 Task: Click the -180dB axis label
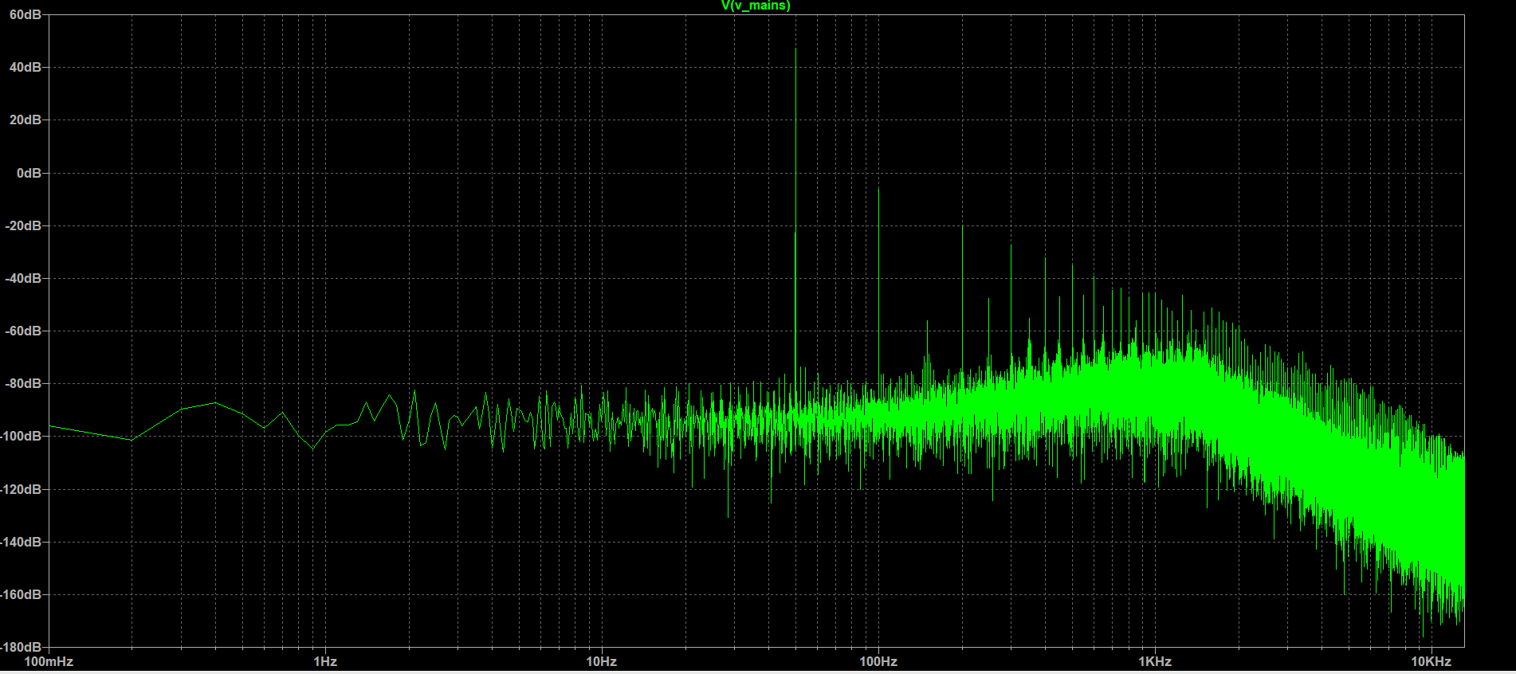click(x=21, y=647)
